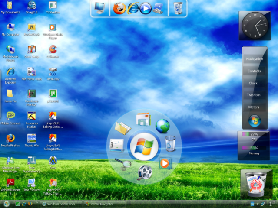Open orange play icon in navigator
The width and height of the screenshot is (278, 208).
coord(165,163)
